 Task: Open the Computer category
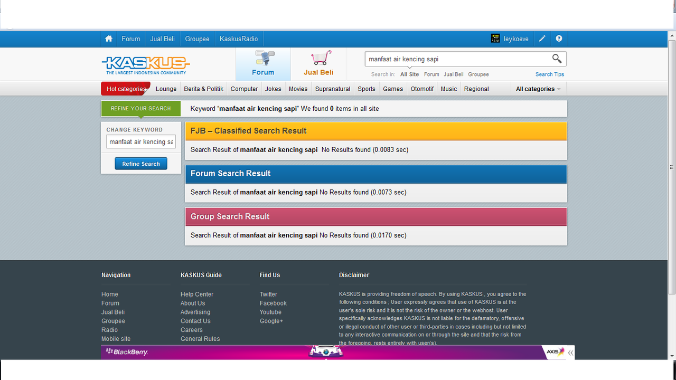244,89
